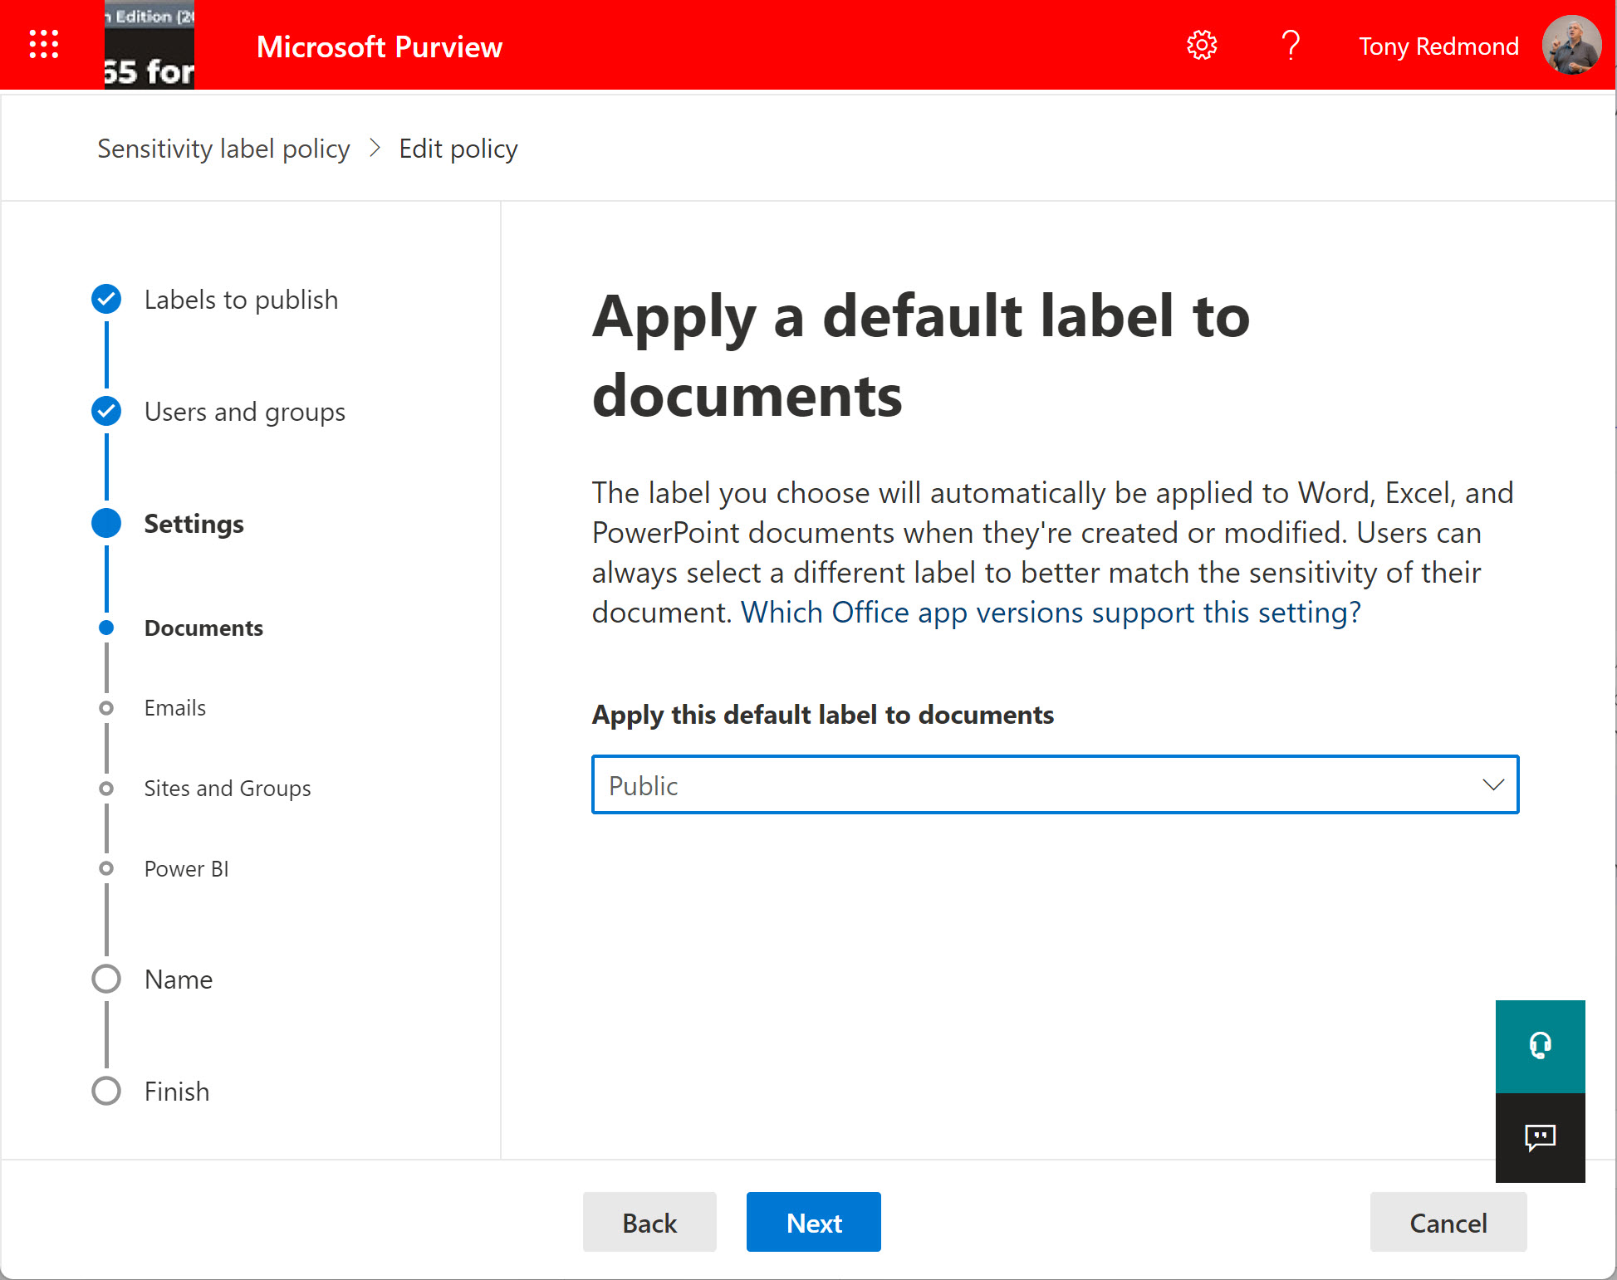1617x1280 pixels.
Task: Select the Settings step filled circle
Action: [x=106, y=523]
